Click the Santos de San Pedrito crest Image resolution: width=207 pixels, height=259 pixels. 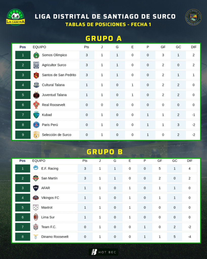point(36,75)
